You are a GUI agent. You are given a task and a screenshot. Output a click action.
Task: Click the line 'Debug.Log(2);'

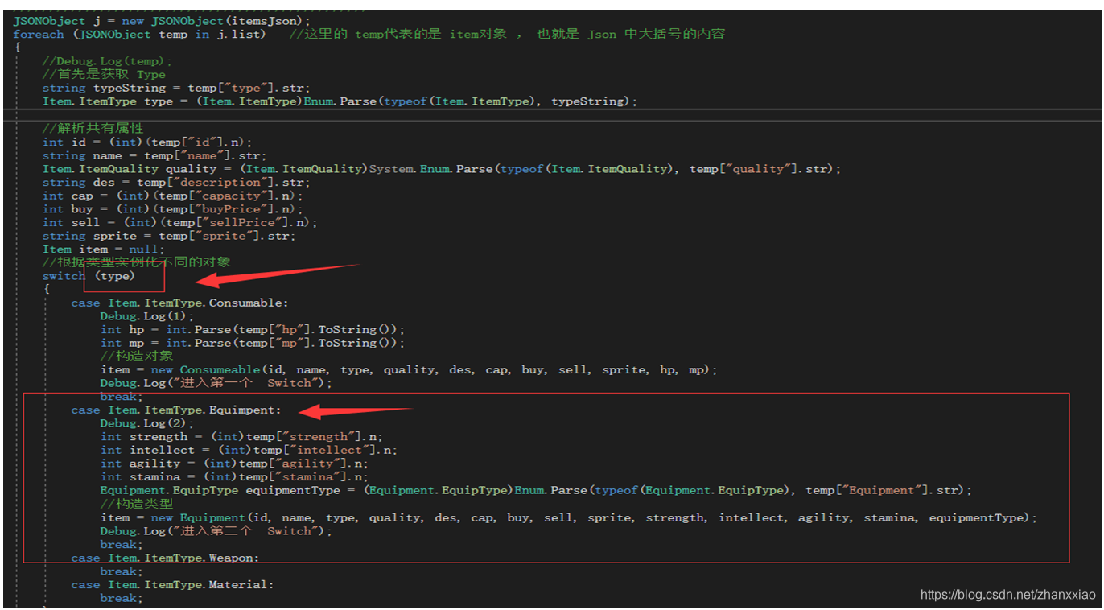(147, 423)
